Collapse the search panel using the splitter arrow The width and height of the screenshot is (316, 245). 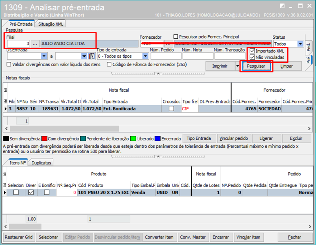[x=158, y=74]
